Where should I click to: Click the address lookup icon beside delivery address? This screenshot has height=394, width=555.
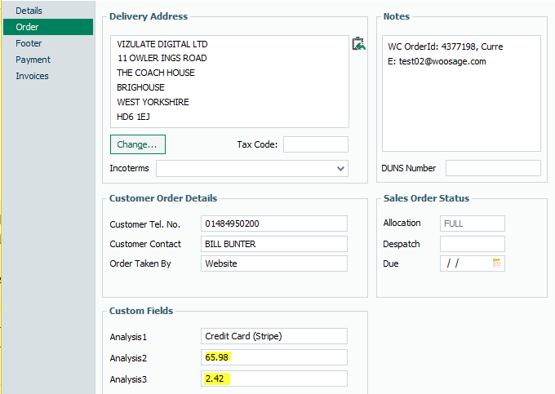coord(358,44)
